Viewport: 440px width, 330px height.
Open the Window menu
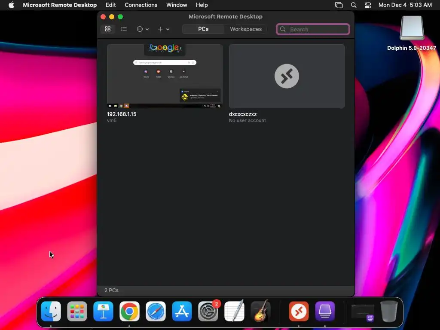point(177,5)
